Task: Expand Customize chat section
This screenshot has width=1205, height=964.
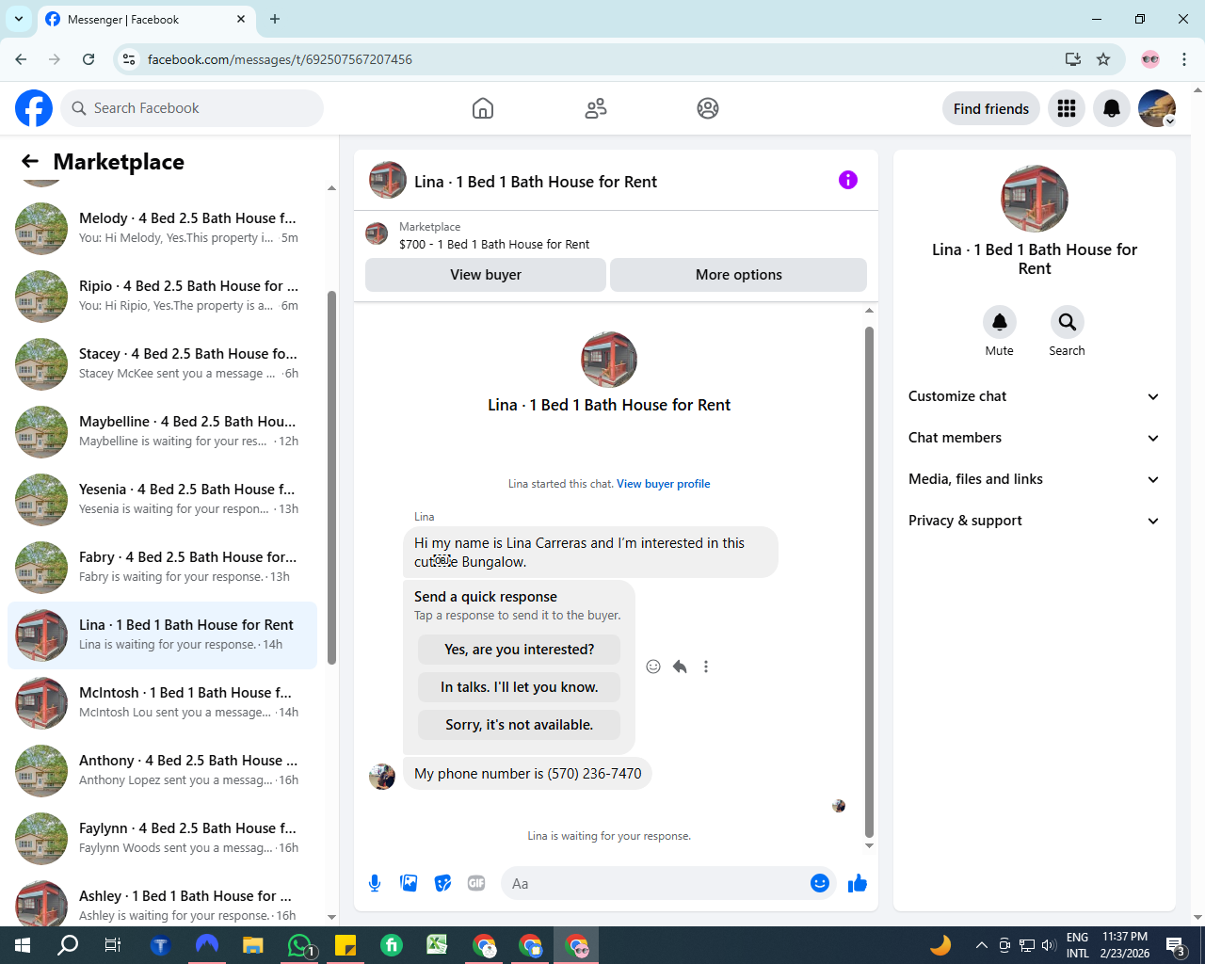Action: (1035, 396)
